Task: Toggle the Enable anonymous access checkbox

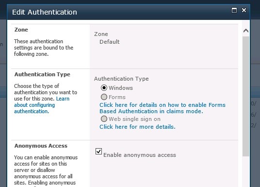Action: 98,151
